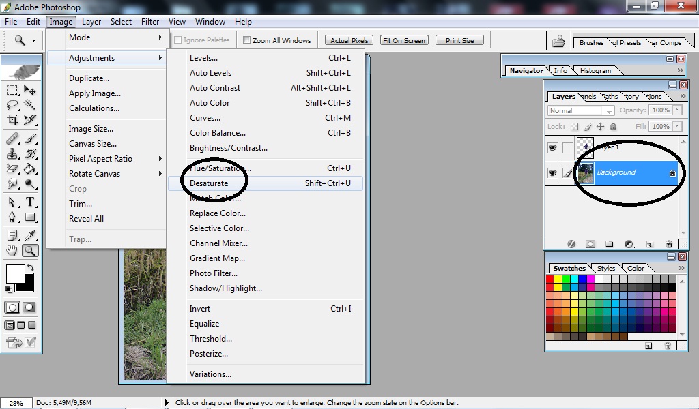Toggle lock all in Layers panel
The width and height of the screenshot is (699, 409).
(614, 127)
